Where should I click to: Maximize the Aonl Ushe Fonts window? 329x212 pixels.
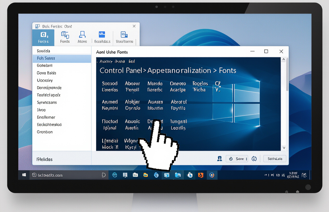266,51
